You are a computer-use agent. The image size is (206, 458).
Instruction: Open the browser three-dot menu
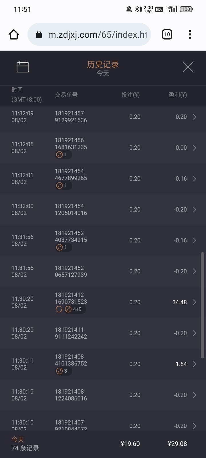pyautogui.click(x=190, y=35)
